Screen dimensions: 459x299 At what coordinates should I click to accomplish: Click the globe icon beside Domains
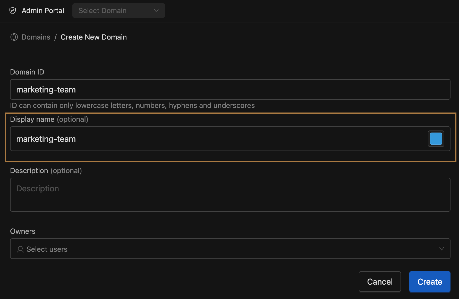pyautogui.click(x=14, y=37)
